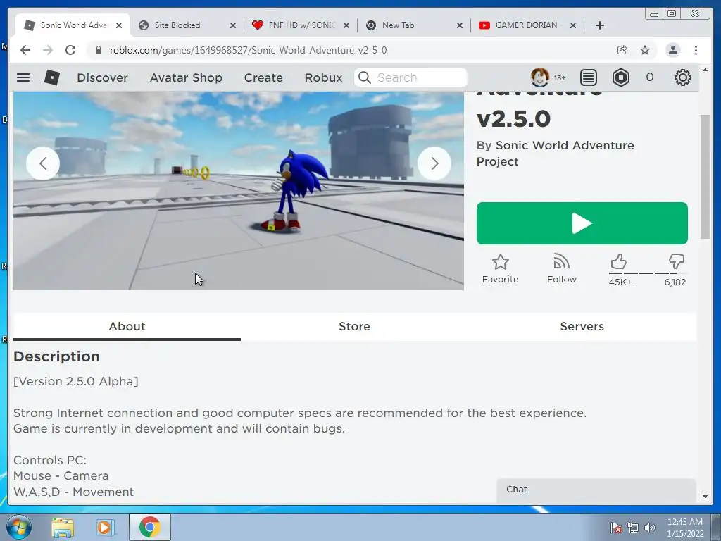
Task: Dislike the game with thumbs down
Action: click(x=677, y=262)
